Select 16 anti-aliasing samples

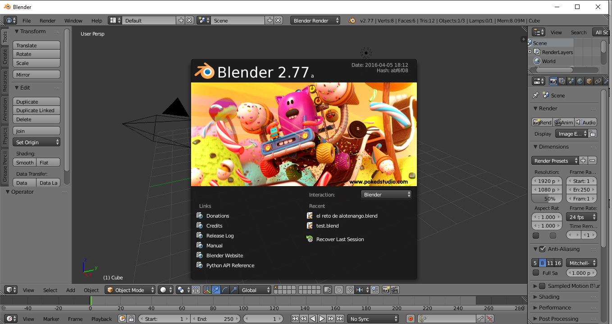point(558,263)
